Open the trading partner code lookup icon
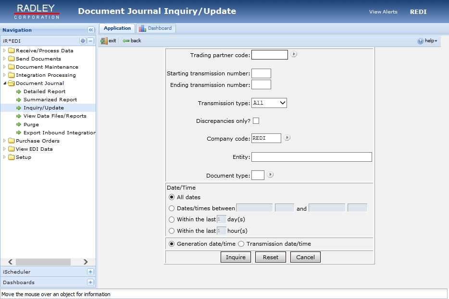Screen dimensions: 449x299 293,54
